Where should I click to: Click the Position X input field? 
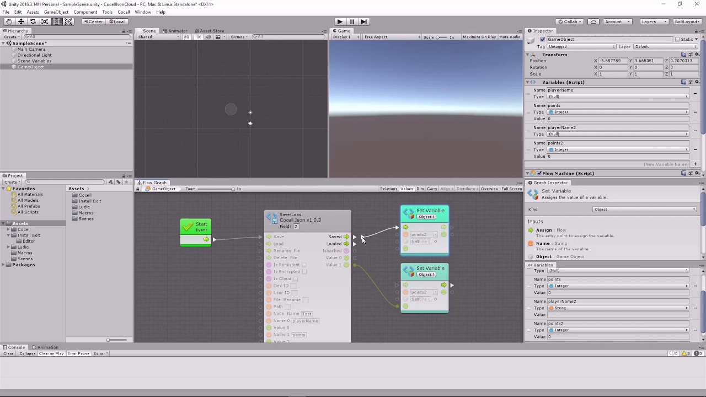(613, 61)
